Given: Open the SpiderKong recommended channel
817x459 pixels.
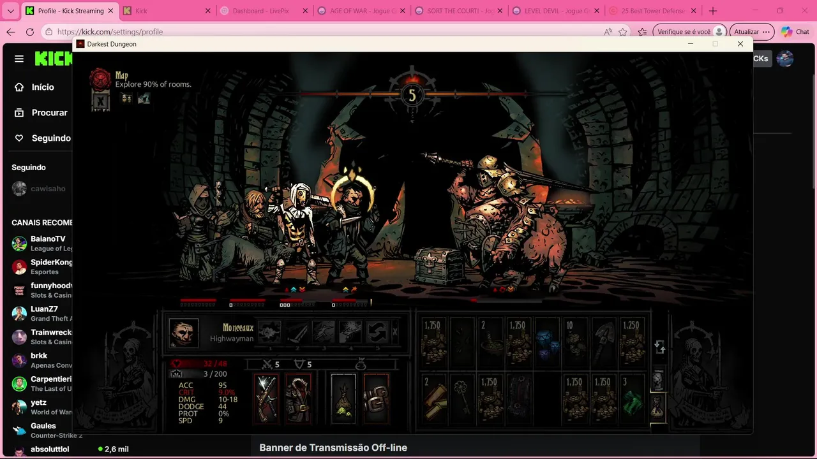Looking at the screenshot, I should 41,266.
